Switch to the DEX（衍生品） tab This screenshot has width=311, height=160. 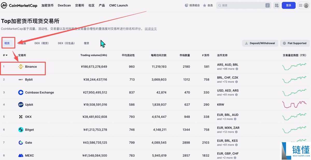pos(67,43)
